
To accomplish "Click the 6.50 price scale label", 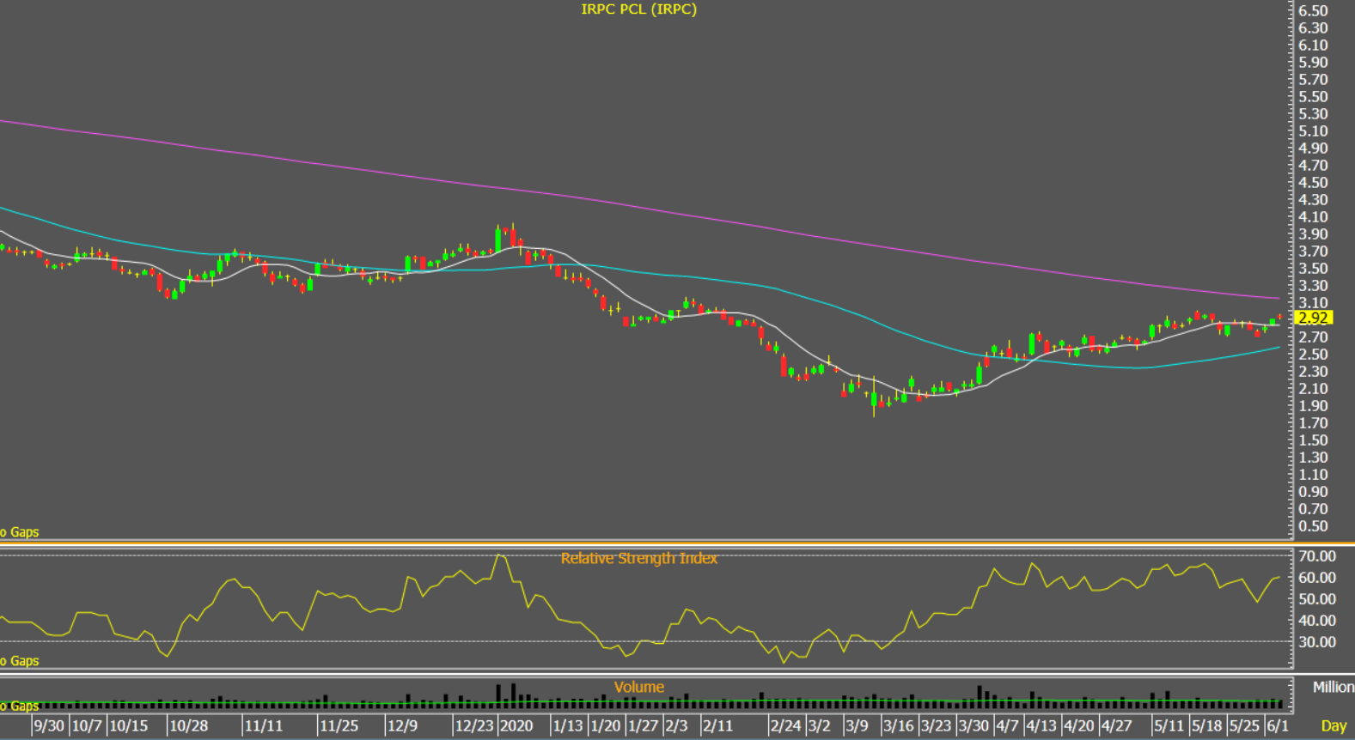I will tap(1313, 10).
